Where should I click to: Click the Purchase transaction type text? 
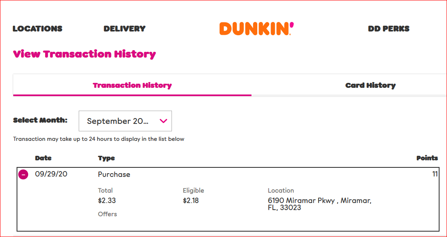tap(114, 174)
